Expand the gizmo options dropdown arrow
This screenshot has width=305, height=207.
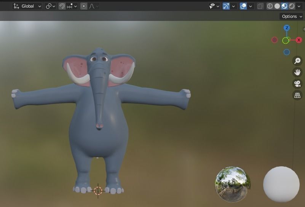tap(233, 6)
